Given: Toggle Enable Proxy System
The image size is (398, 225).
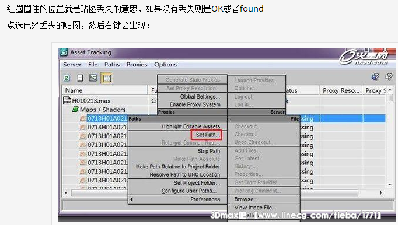Looking at the screenshot, I should pos(195,104).
